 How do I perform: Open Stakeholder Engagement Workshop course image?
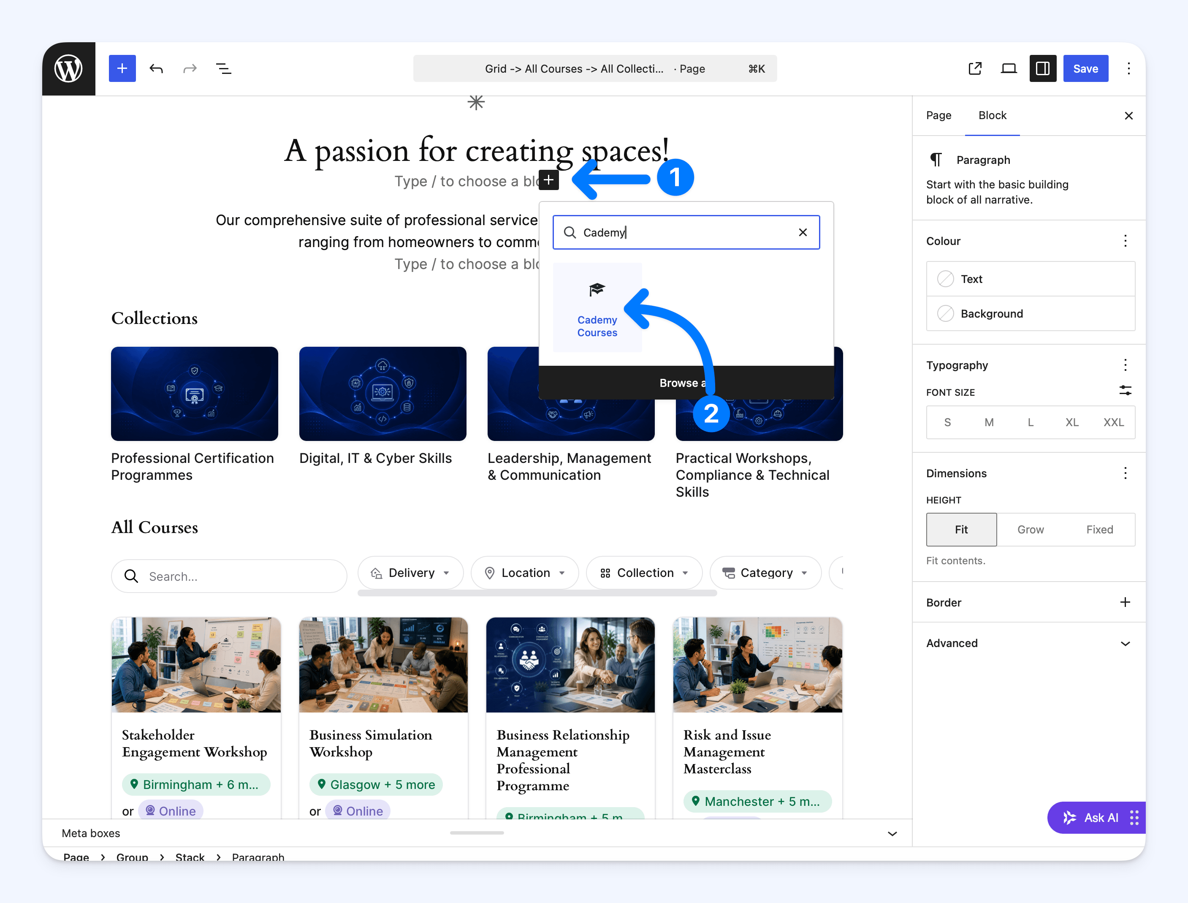(196, 665)
